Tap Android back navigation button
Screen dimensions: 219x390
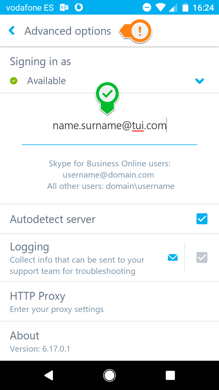[x=49, y=375]
